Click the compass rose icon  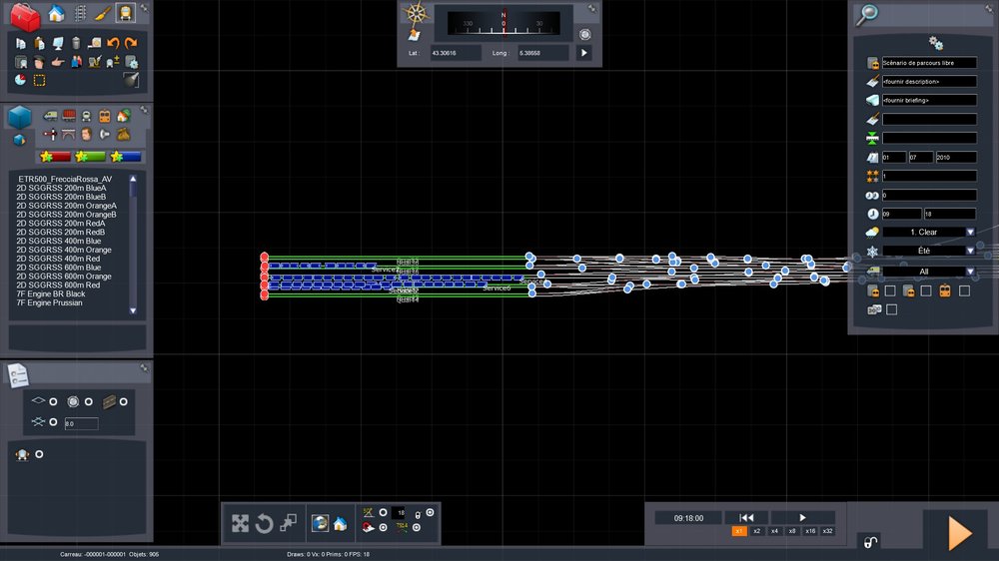pos(415,14)
